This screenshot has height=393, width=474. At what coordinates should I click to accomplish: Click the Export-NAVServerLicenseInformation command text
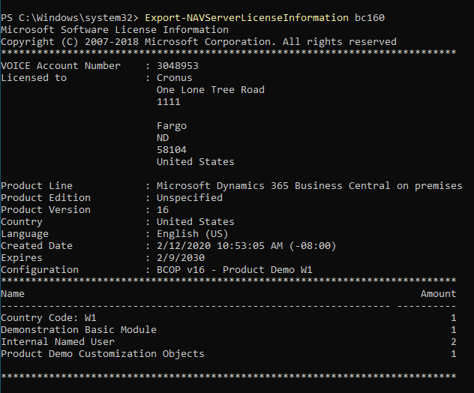click(x=247, y=18)
